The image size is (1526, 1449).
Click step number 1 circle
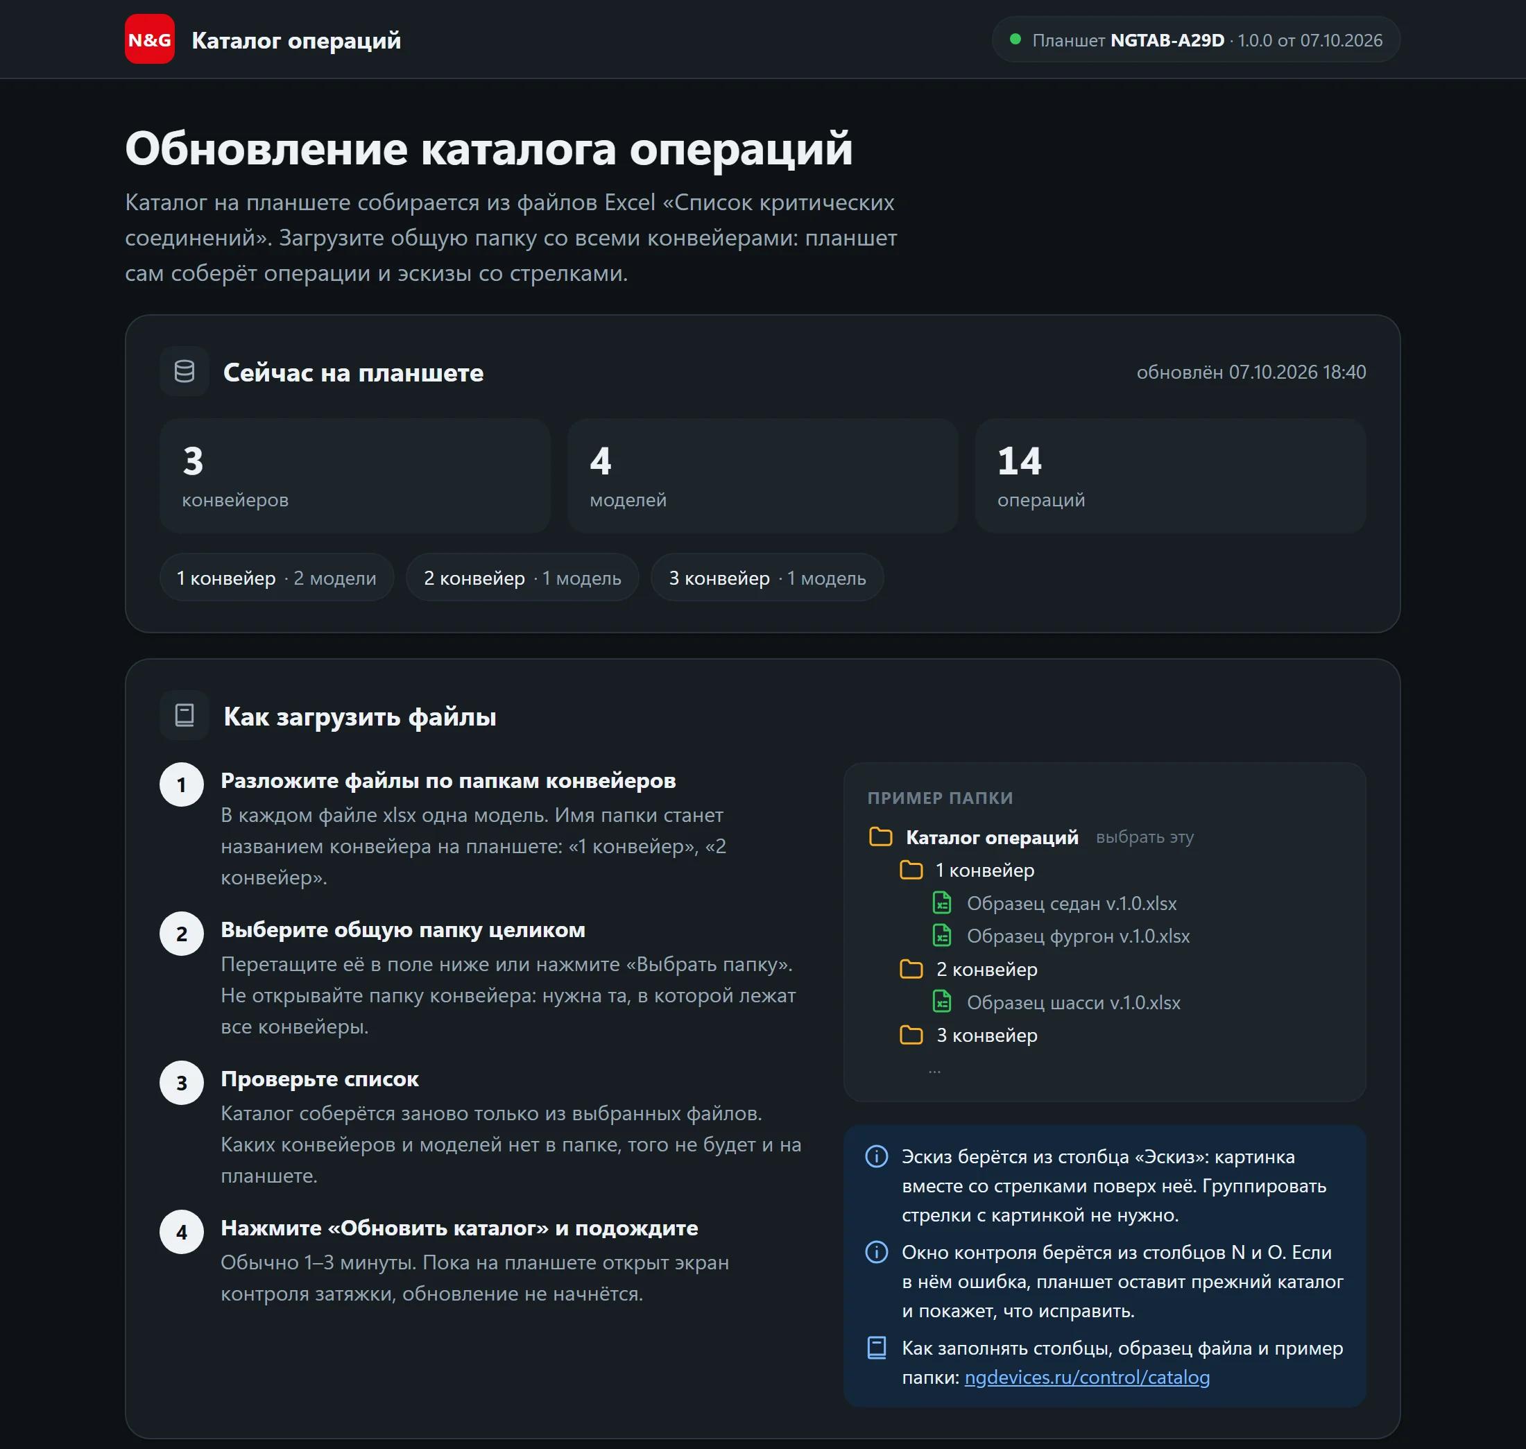(x=182, y=784)
